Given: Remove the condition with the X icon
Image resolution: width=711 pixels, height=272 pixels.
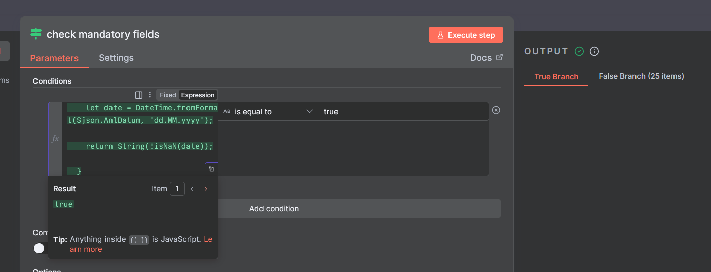Looking at the screenshot, I should tap(496, 110).
